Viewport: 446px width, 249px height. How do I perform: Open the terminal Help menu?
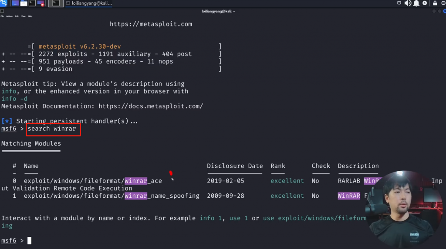(30, 16)
